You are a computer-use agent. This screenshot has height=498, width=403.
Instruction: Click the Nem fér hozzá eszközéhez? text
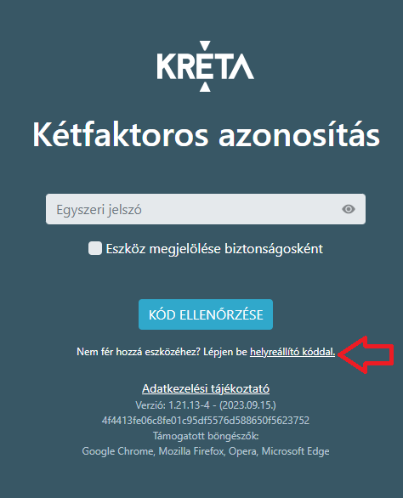click(x=139, y=352)
